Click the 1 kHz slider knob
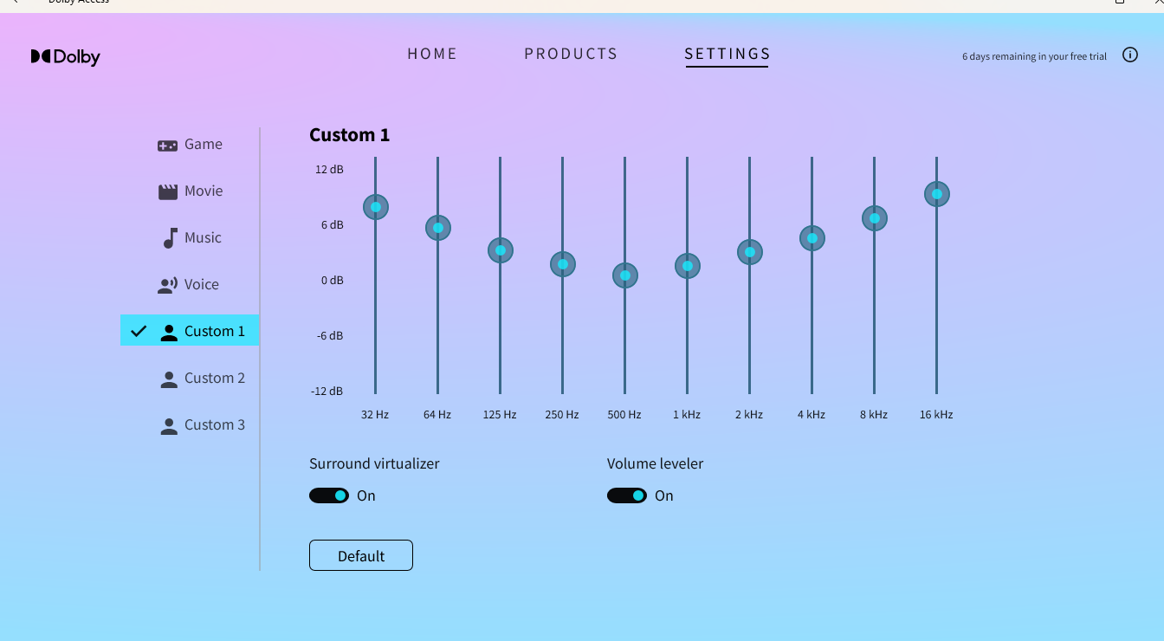The image size is (1164, 641). click(x=688, y=266)
